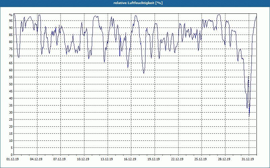
Task: Click the y-axis value 0
Action: pos(11,155)
